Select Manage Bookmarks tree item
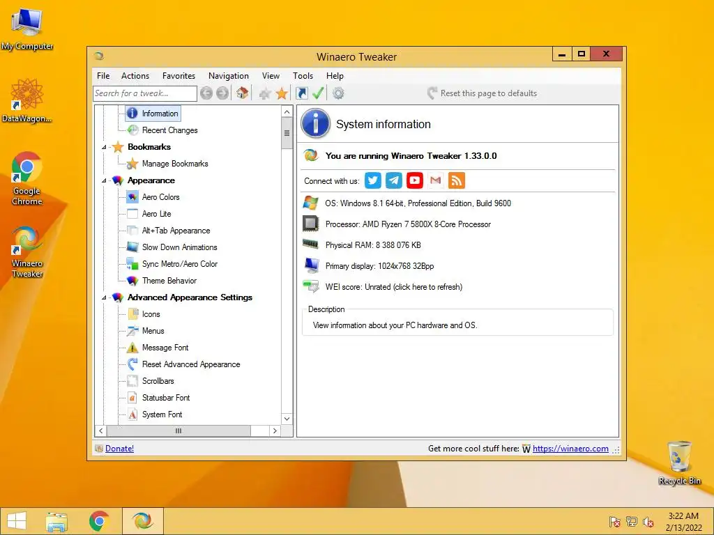The width and height of the screenshot is (714, 535). coord(175,164)
